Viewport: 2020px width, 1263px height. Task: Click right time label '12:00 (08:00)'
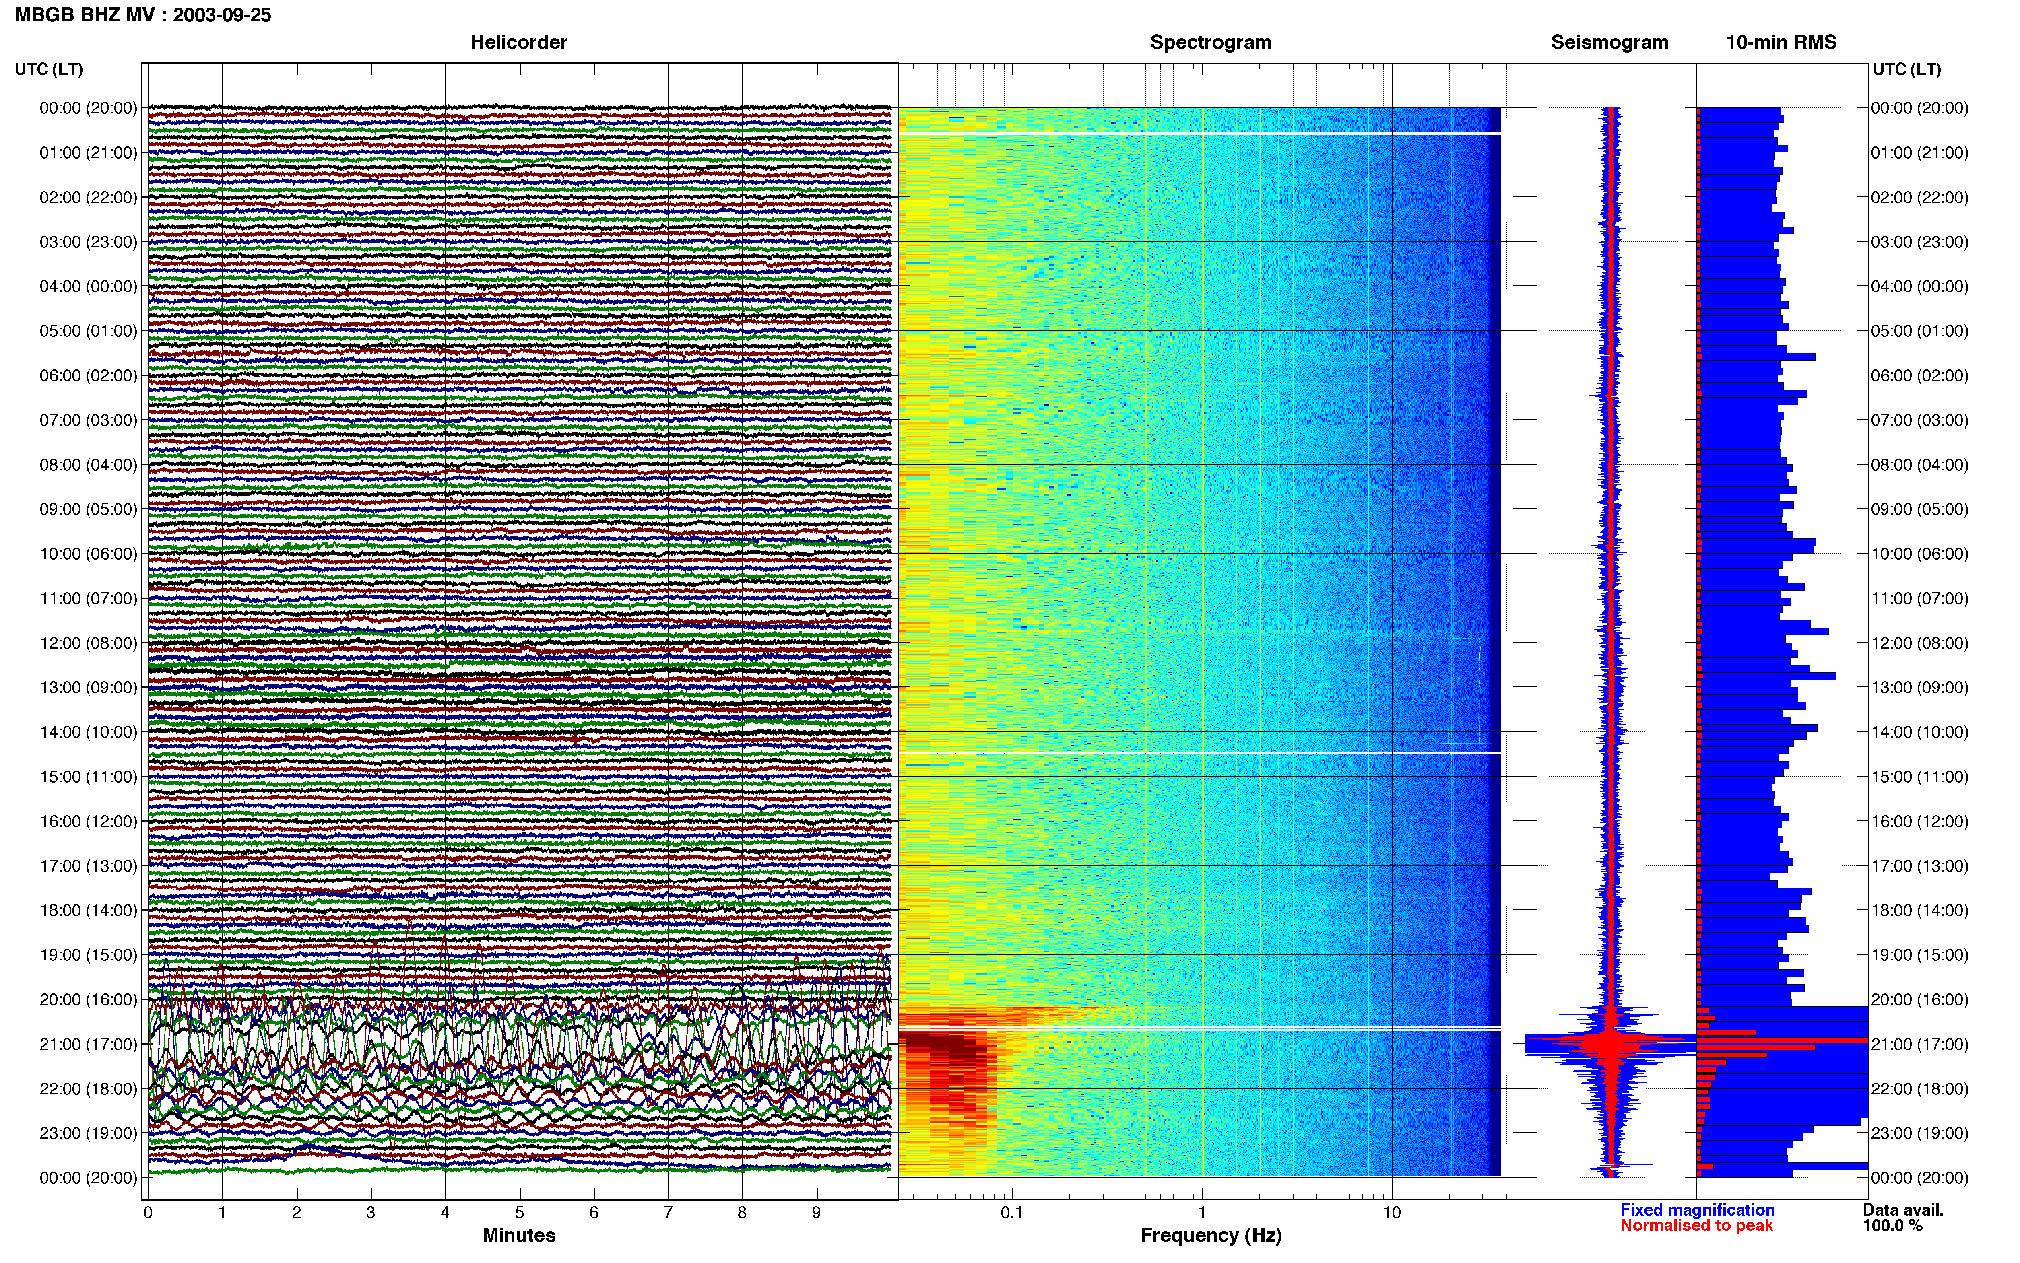[1920, 643]
